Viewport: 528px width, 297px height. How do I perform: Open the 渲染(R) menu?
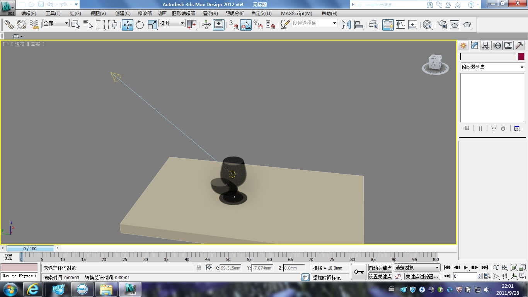210,13
